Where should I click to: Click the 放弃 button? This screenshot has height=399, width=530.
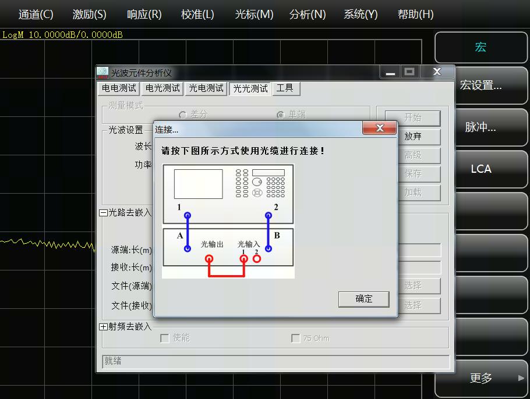412,137
